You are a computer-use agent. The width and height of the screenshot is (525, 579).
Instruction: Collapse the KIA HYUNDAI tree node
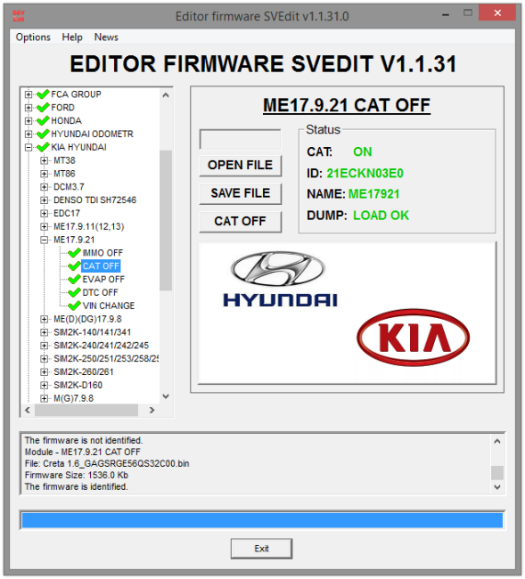point(29,147)
